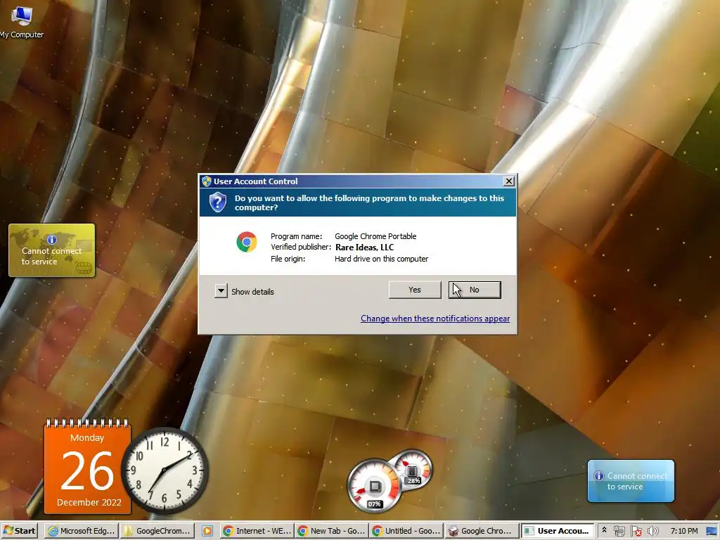Click the analog clock gadget
This screenshot has height=540, width=720.
165,470
